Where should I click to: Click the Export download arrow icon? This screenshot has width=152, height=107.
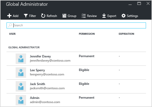tap(104, 16)
